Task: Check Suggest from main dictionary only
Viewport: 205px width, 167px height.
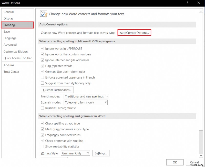Action: tap(42, 83)
